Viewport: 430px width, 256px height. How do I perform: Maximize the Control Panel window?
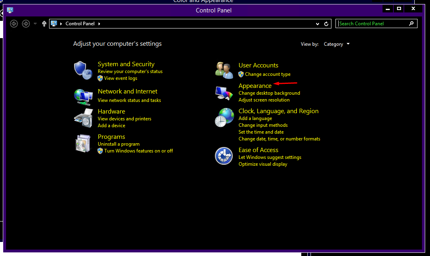[399, 9]
